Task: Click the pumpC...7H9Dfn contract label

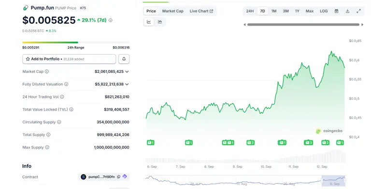Action: coord(101,177)
